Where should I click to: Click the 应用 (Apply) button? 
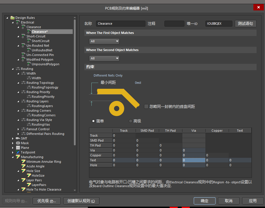click(x=253, y=201)
